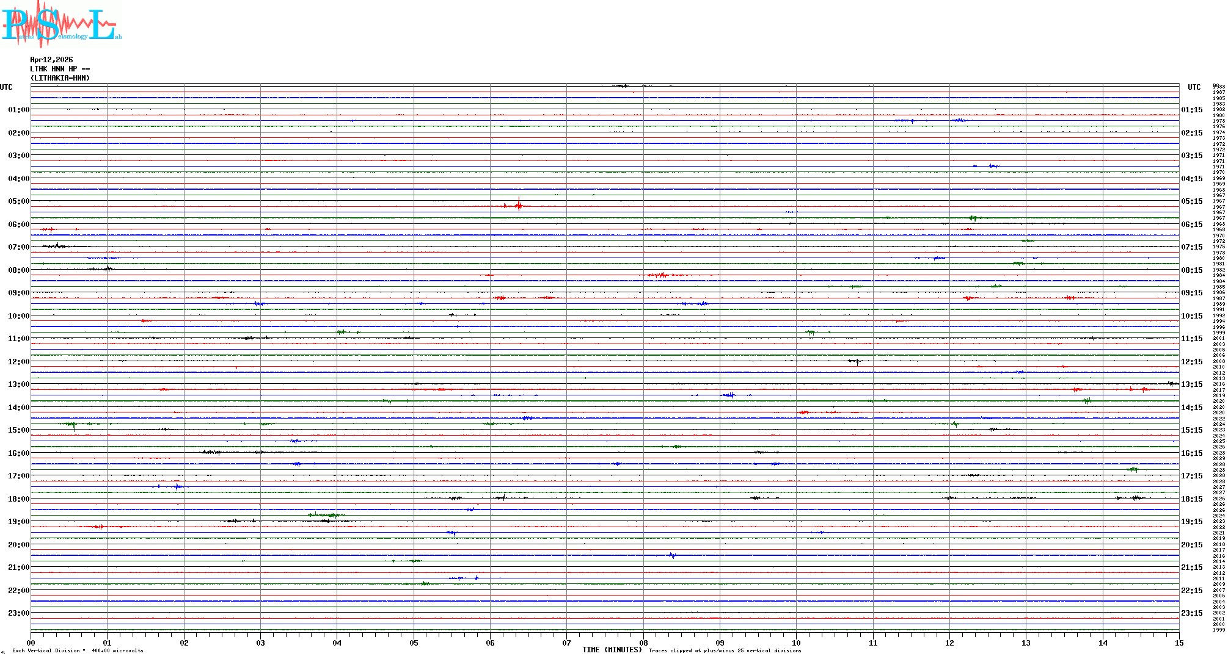Click the 09:15 time label on right
This screenshot has width=1228, height=659.
1191,293
